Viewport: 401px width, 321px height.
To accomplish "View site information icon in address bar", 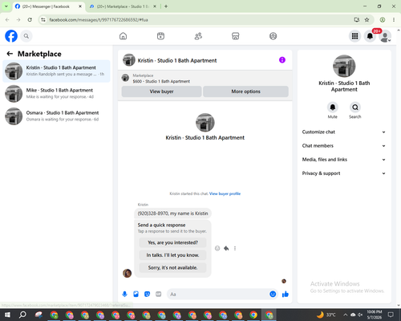I will [x=43, y=20].
